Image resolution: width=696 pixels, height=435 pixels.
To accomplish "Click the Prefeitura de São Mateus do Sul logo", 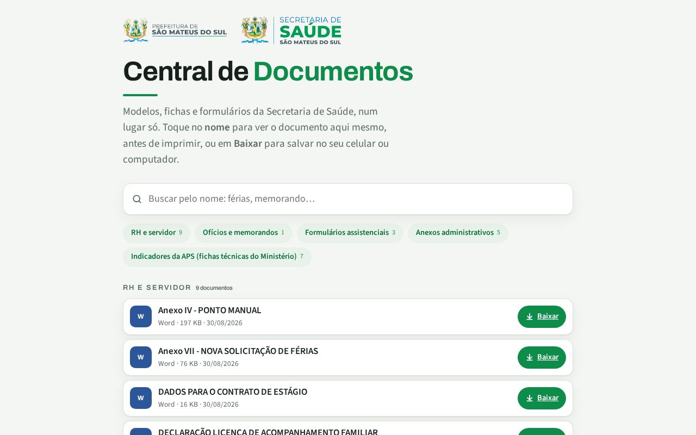I will point(175,30).
